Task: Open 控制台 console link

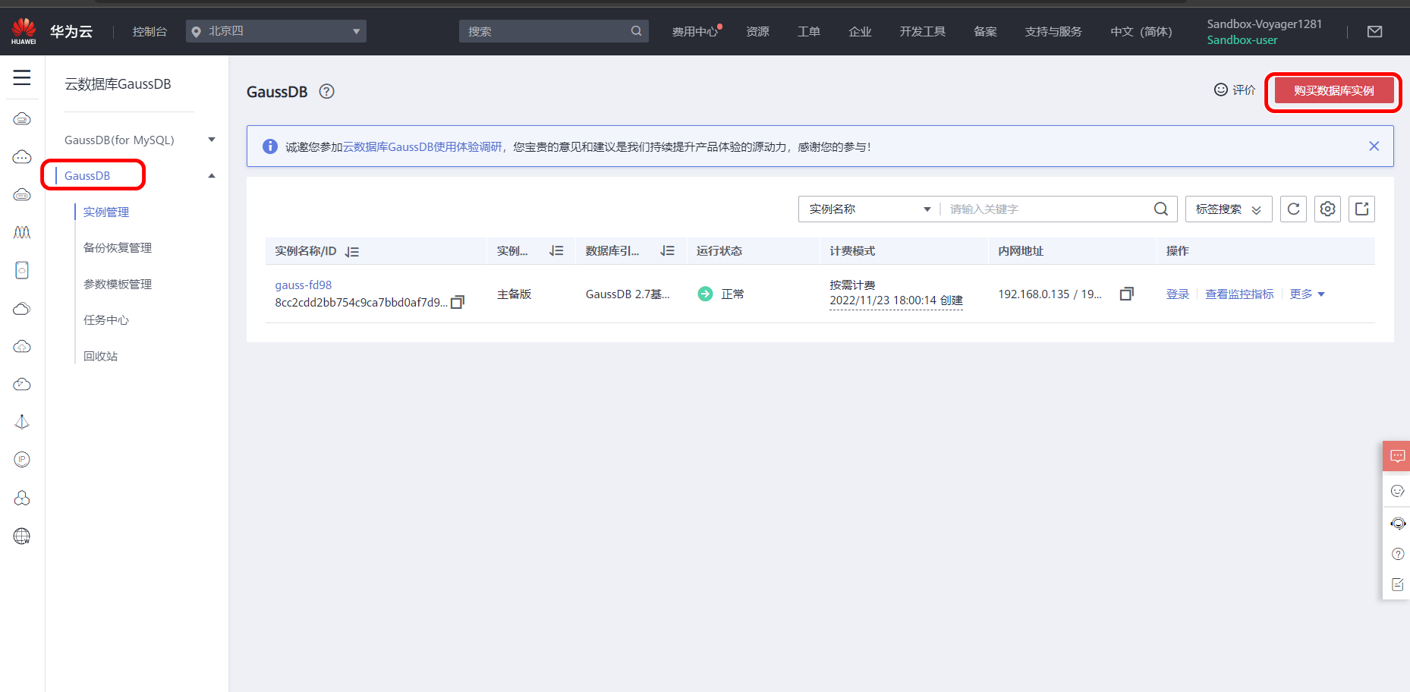Action: (x=149, y=31)
